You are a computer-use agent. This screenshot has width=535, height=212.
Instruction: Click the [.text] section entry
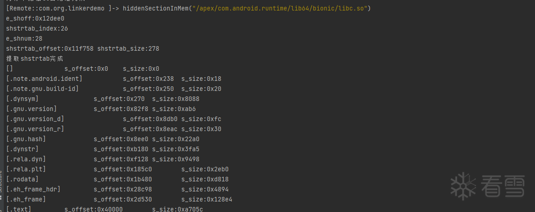(x=19, y=209)
